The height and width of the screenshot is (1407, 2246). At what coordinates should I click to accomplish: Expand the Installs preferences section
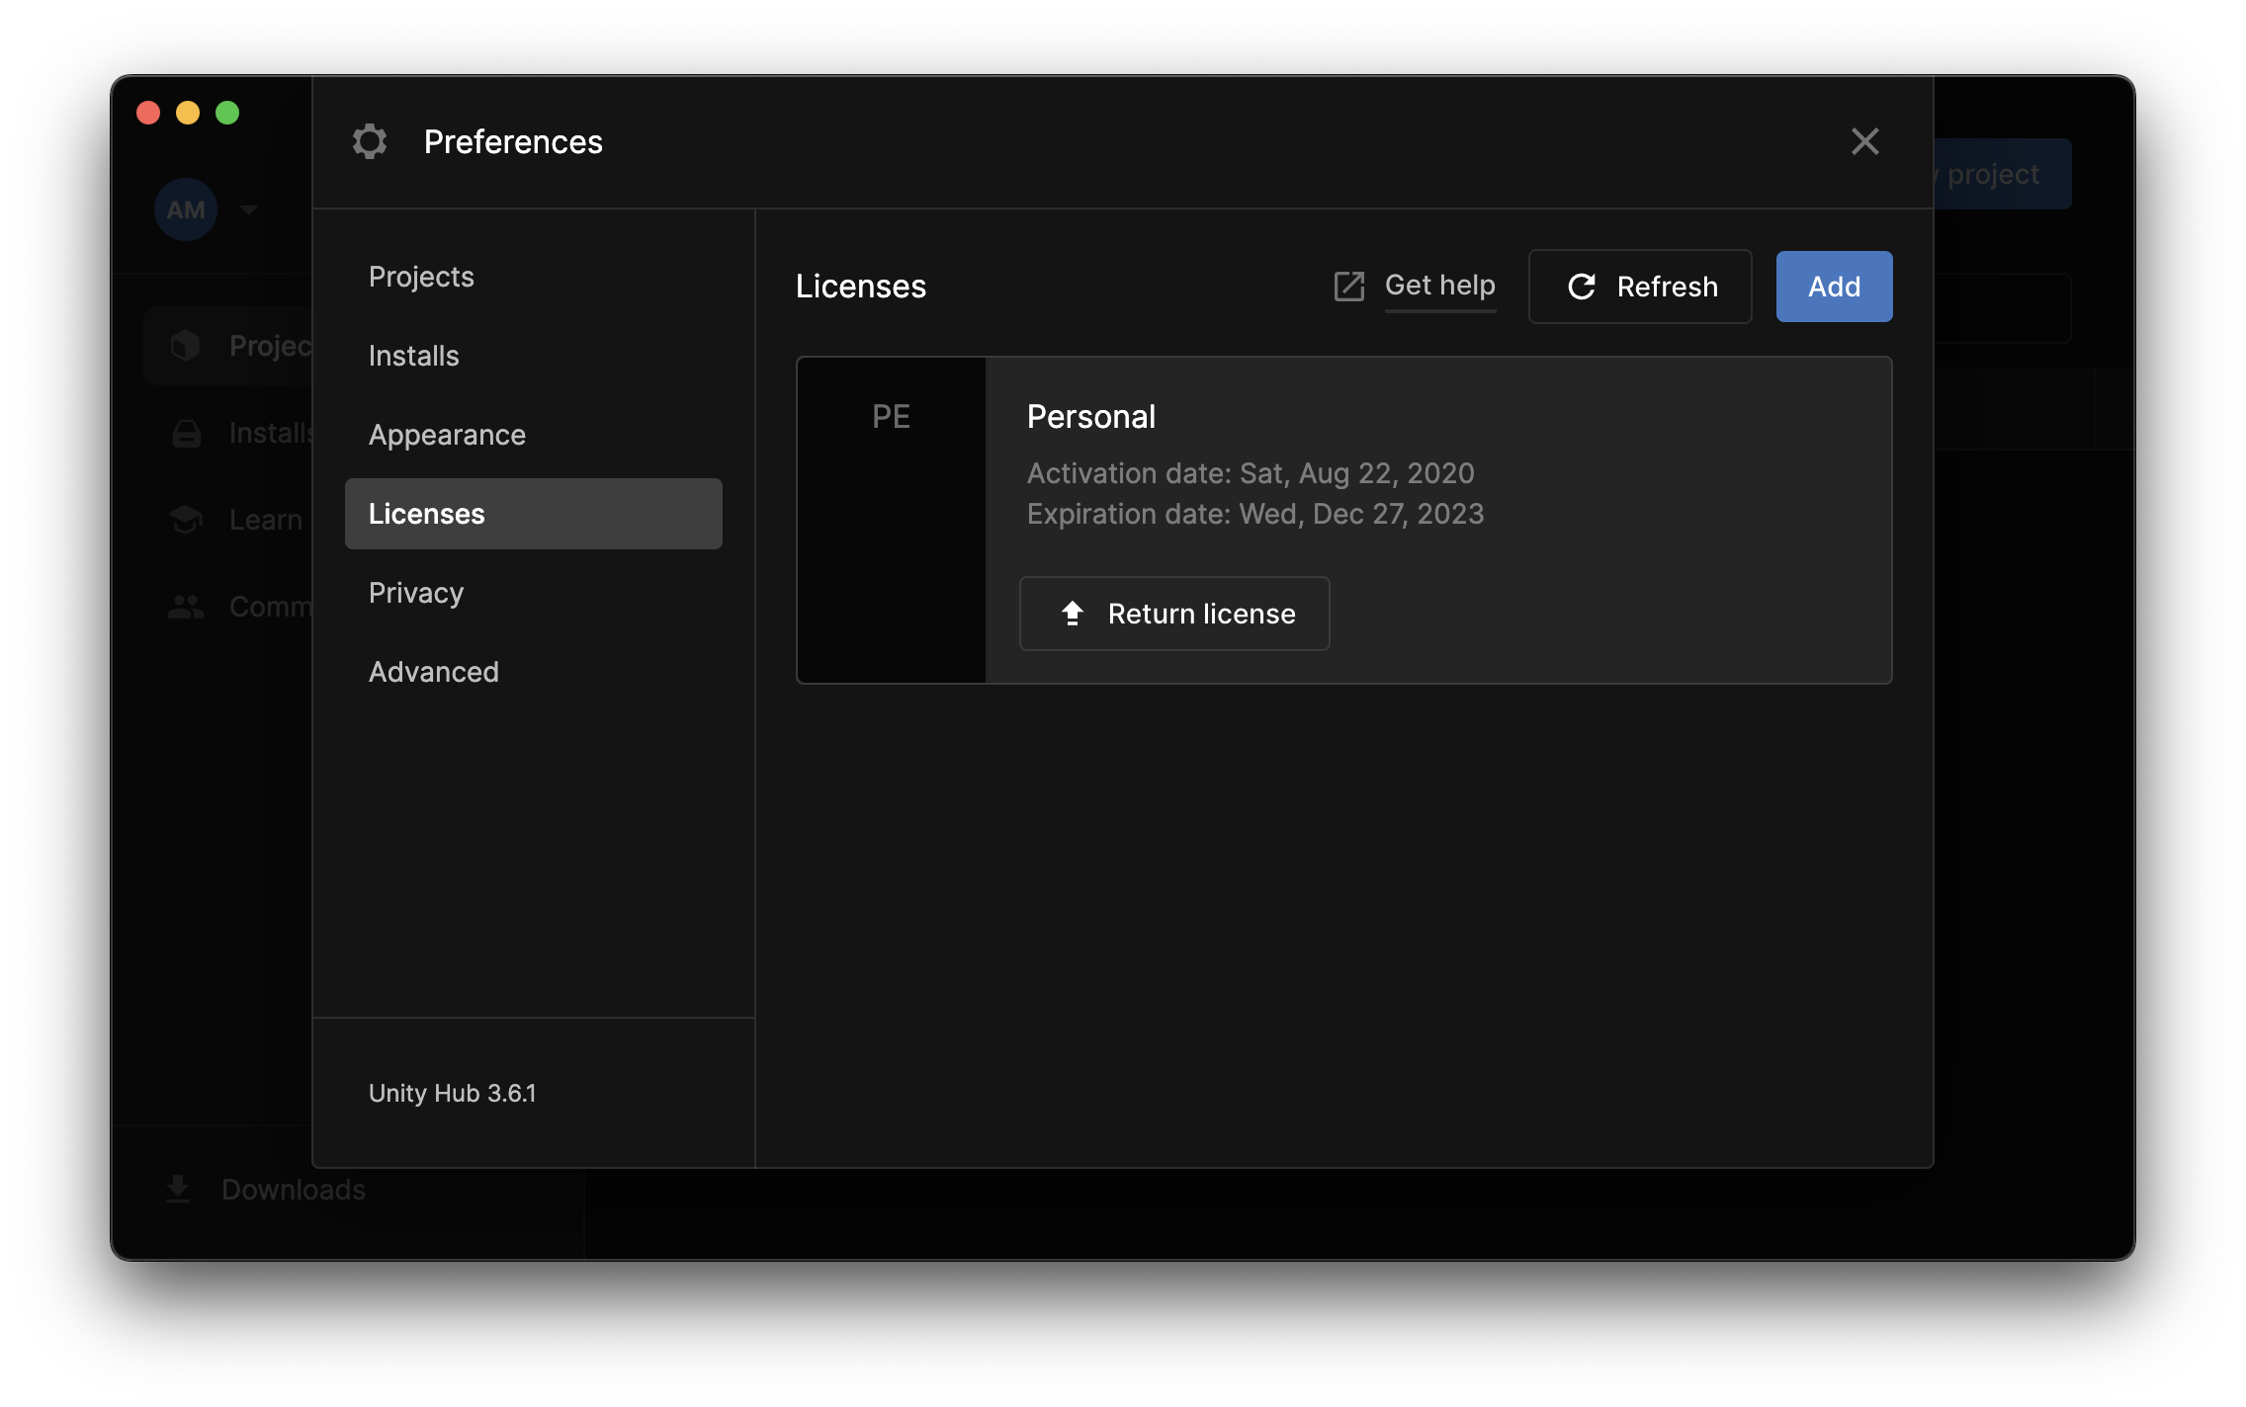point(413,354)
